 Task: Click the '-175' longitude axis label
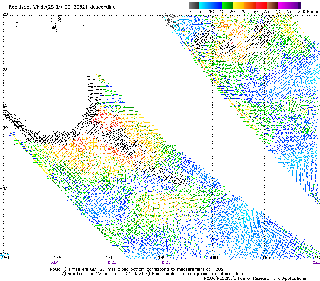pos(56,258)
